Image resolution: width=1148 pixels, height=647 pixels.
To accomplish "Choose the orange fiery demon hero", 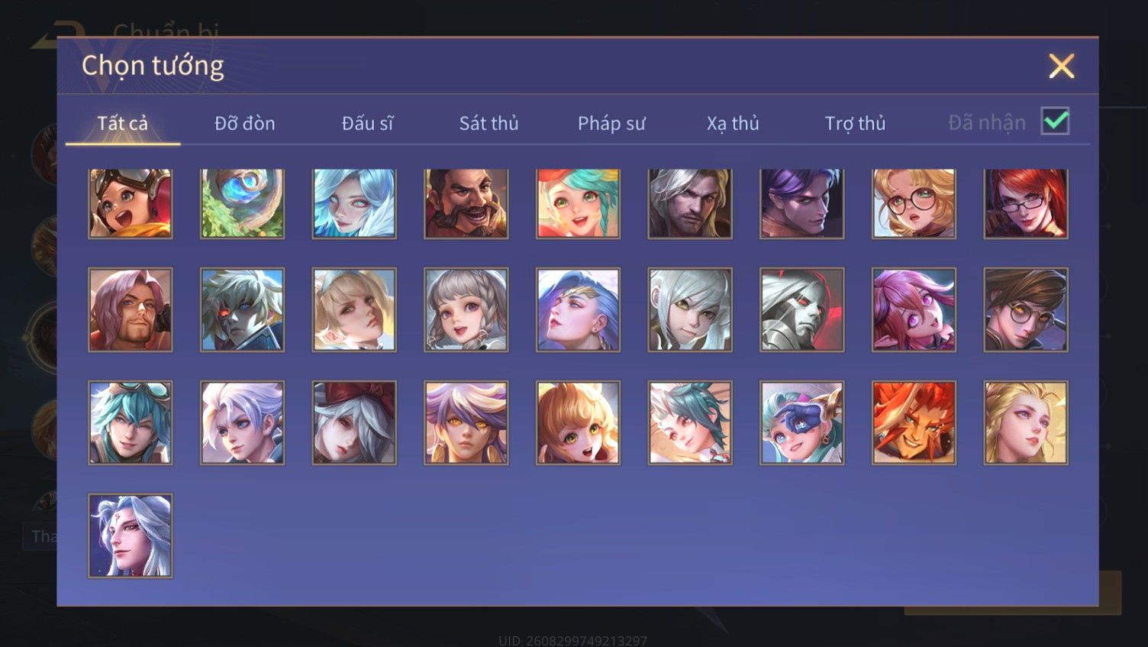I will 914,422.
